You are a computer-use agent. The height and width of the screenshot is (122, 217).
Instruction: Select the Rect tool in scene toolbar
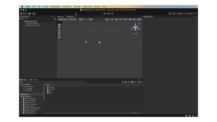59,35
